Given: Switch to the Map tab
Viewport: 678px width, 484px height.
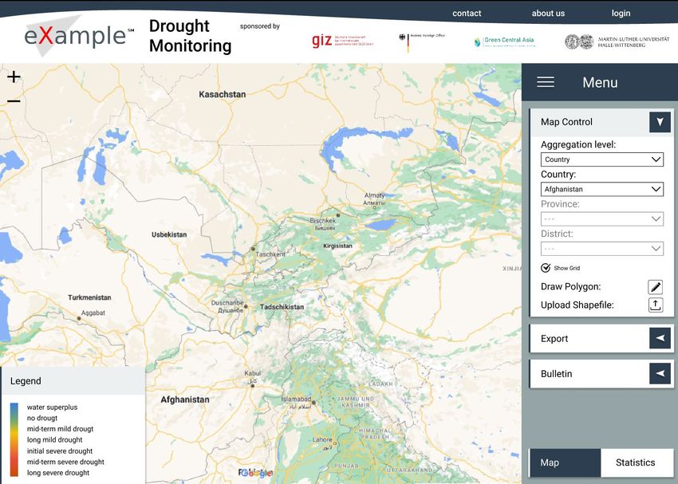Looking at the screenshot, I should point(565,462).
